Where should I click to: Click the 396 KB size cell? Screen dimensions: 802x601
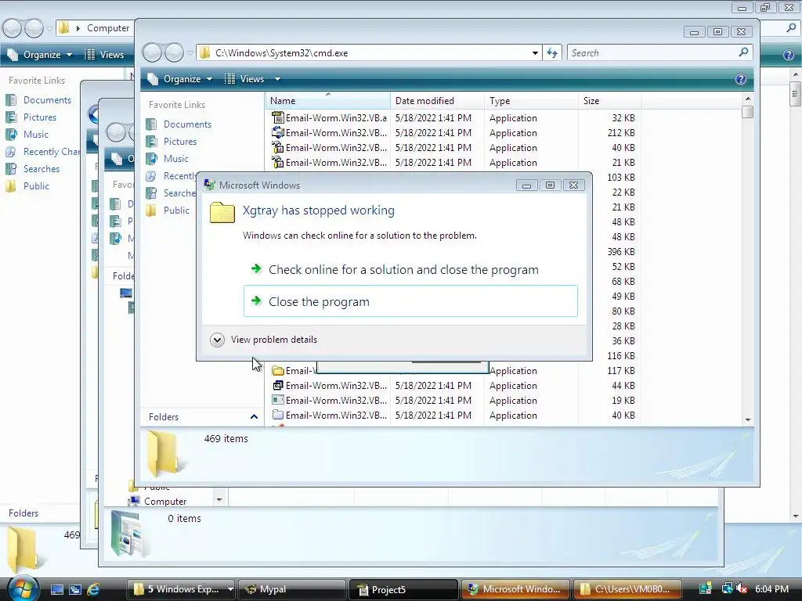[x=621, y=251]
